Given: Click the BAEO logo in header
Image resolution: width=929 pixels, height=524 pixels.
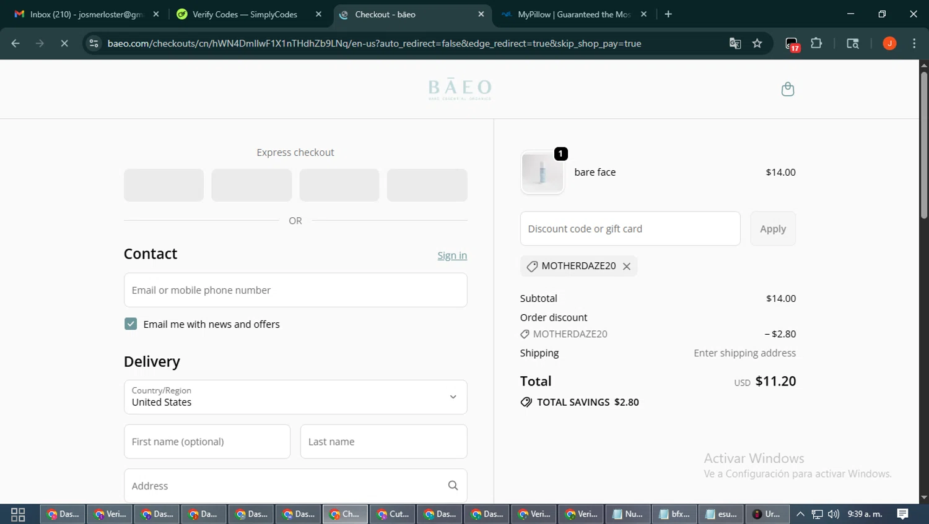Looking at the screenshot, I should (460, 89).
